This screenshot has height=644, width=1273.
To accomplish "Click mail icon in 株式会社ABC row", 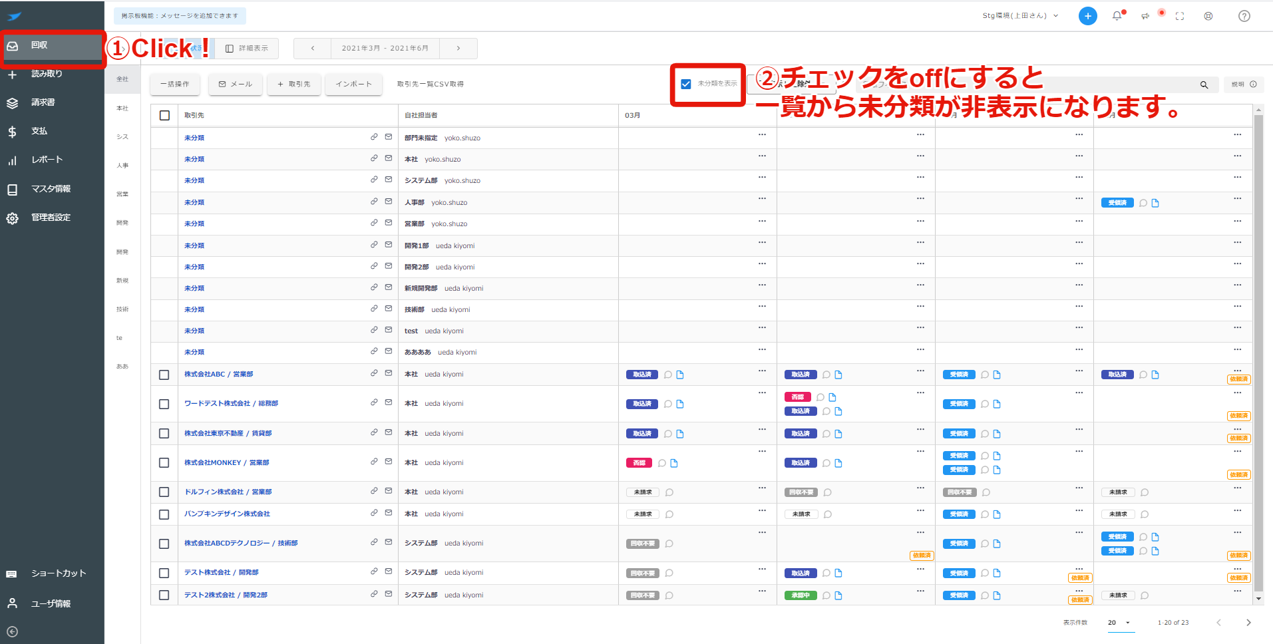I will (x=389, y=373).
